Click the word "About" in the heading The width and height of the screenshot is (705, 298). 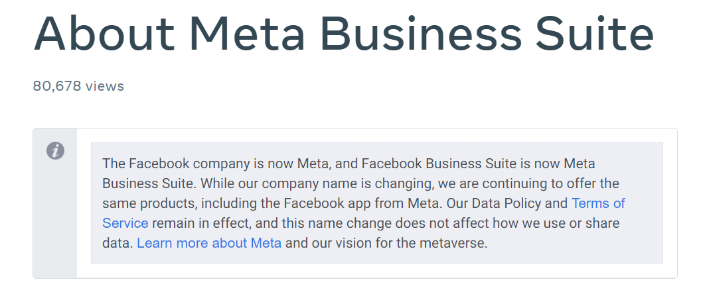click(x=104, y=34)
